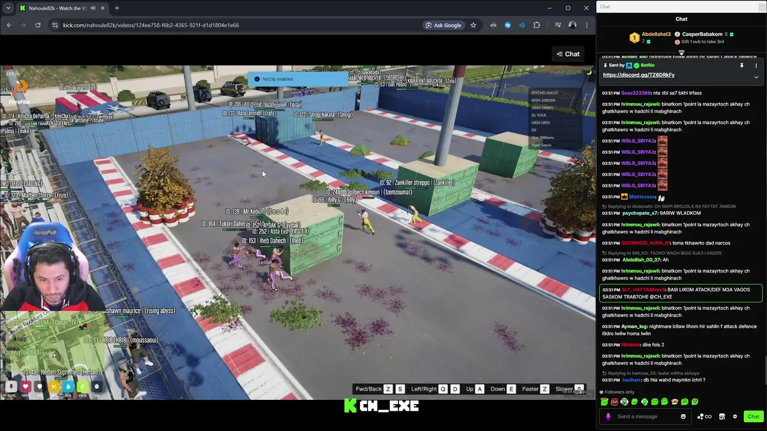
Task: Open the discord.gg/TZ6DRkFy link
Action: pos(639,75)
